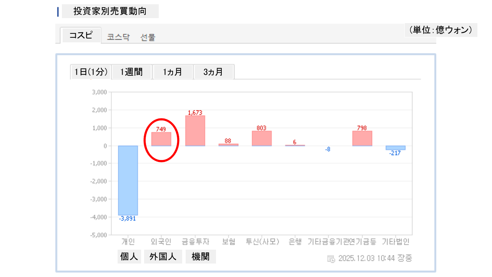Viewport: 492px width, 277px height.
Task: Click the 금융투자 bar showing 1,673
Action: coord(195,131)
